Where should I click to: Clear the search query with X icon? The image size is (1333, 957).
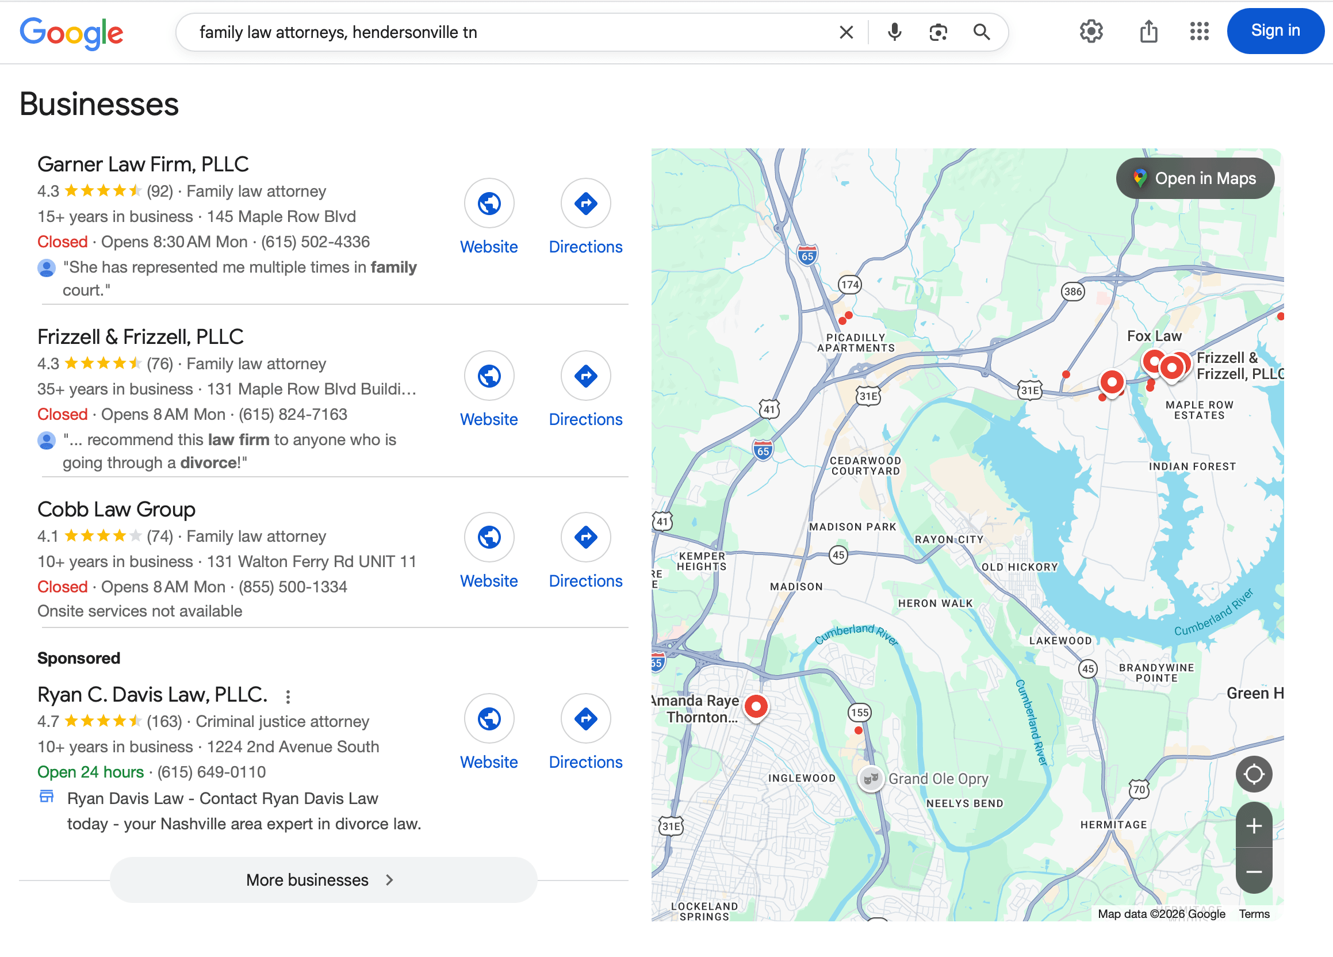846,32
